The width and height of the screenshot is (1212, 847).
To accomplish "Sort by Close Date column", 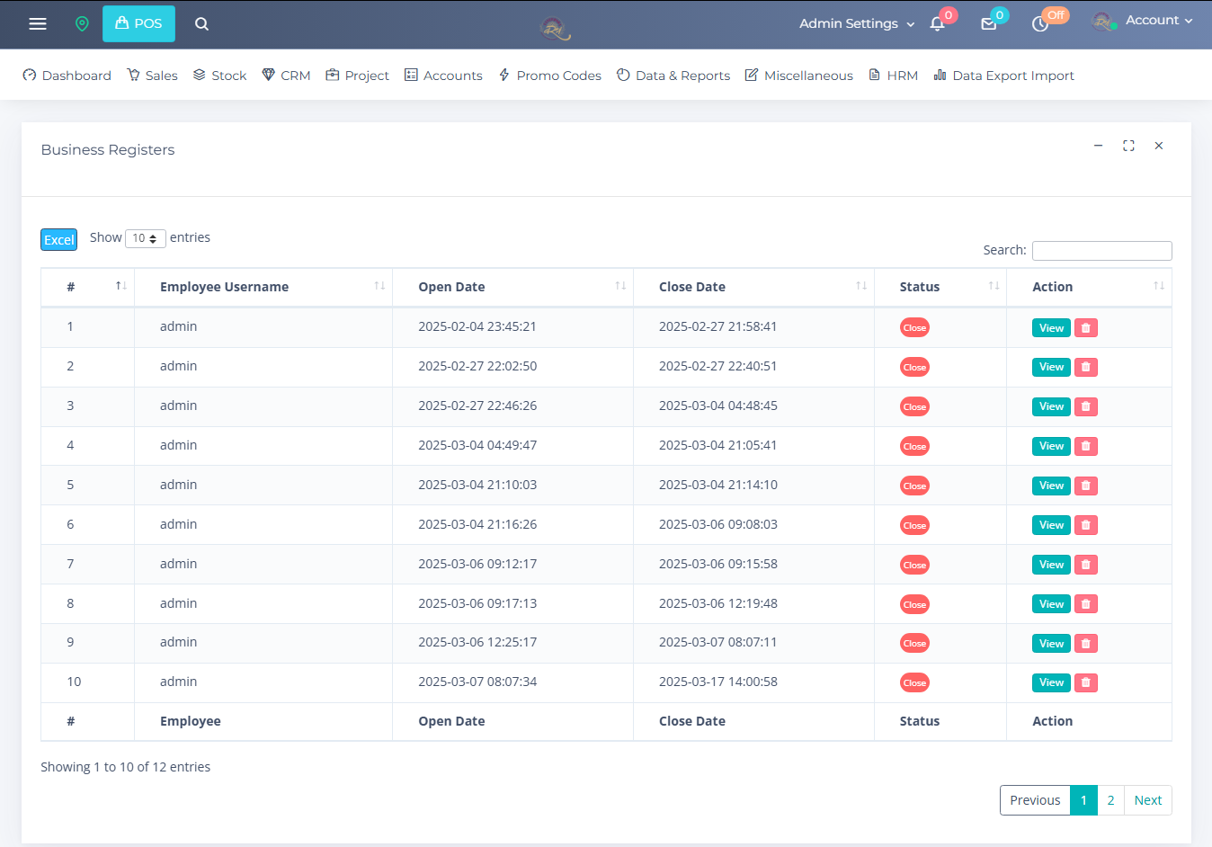I will tap(753, 287).
